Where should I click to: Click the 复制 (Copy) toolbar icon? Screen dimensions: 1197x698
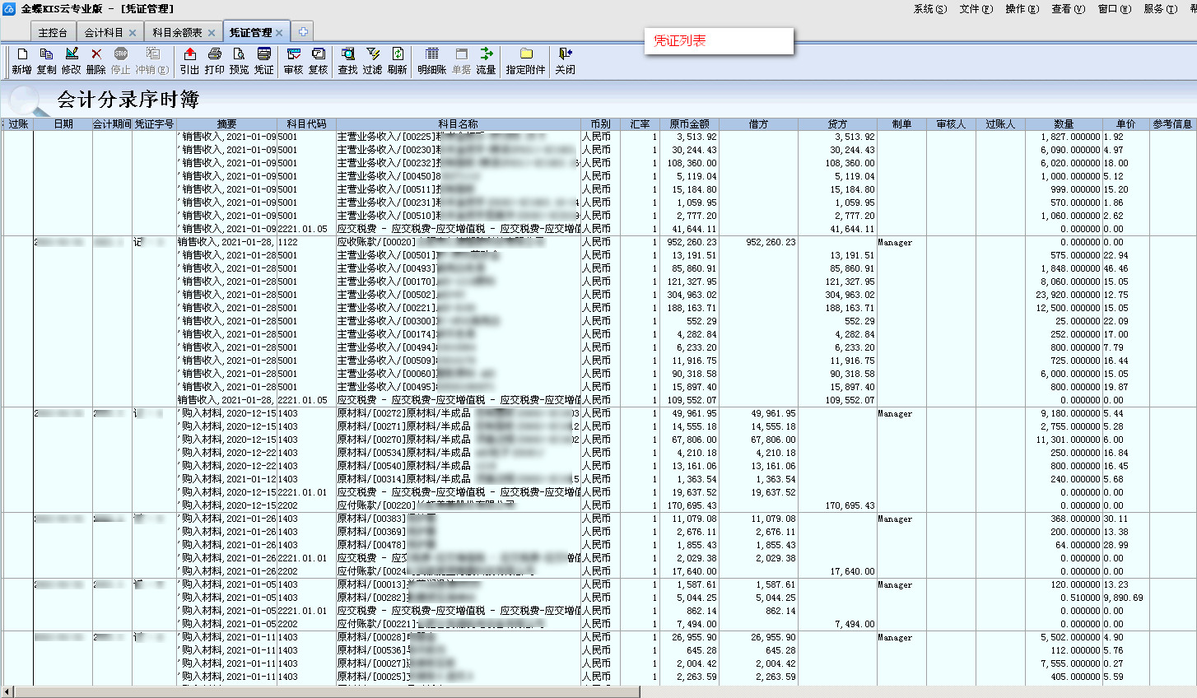pos(46,60)
